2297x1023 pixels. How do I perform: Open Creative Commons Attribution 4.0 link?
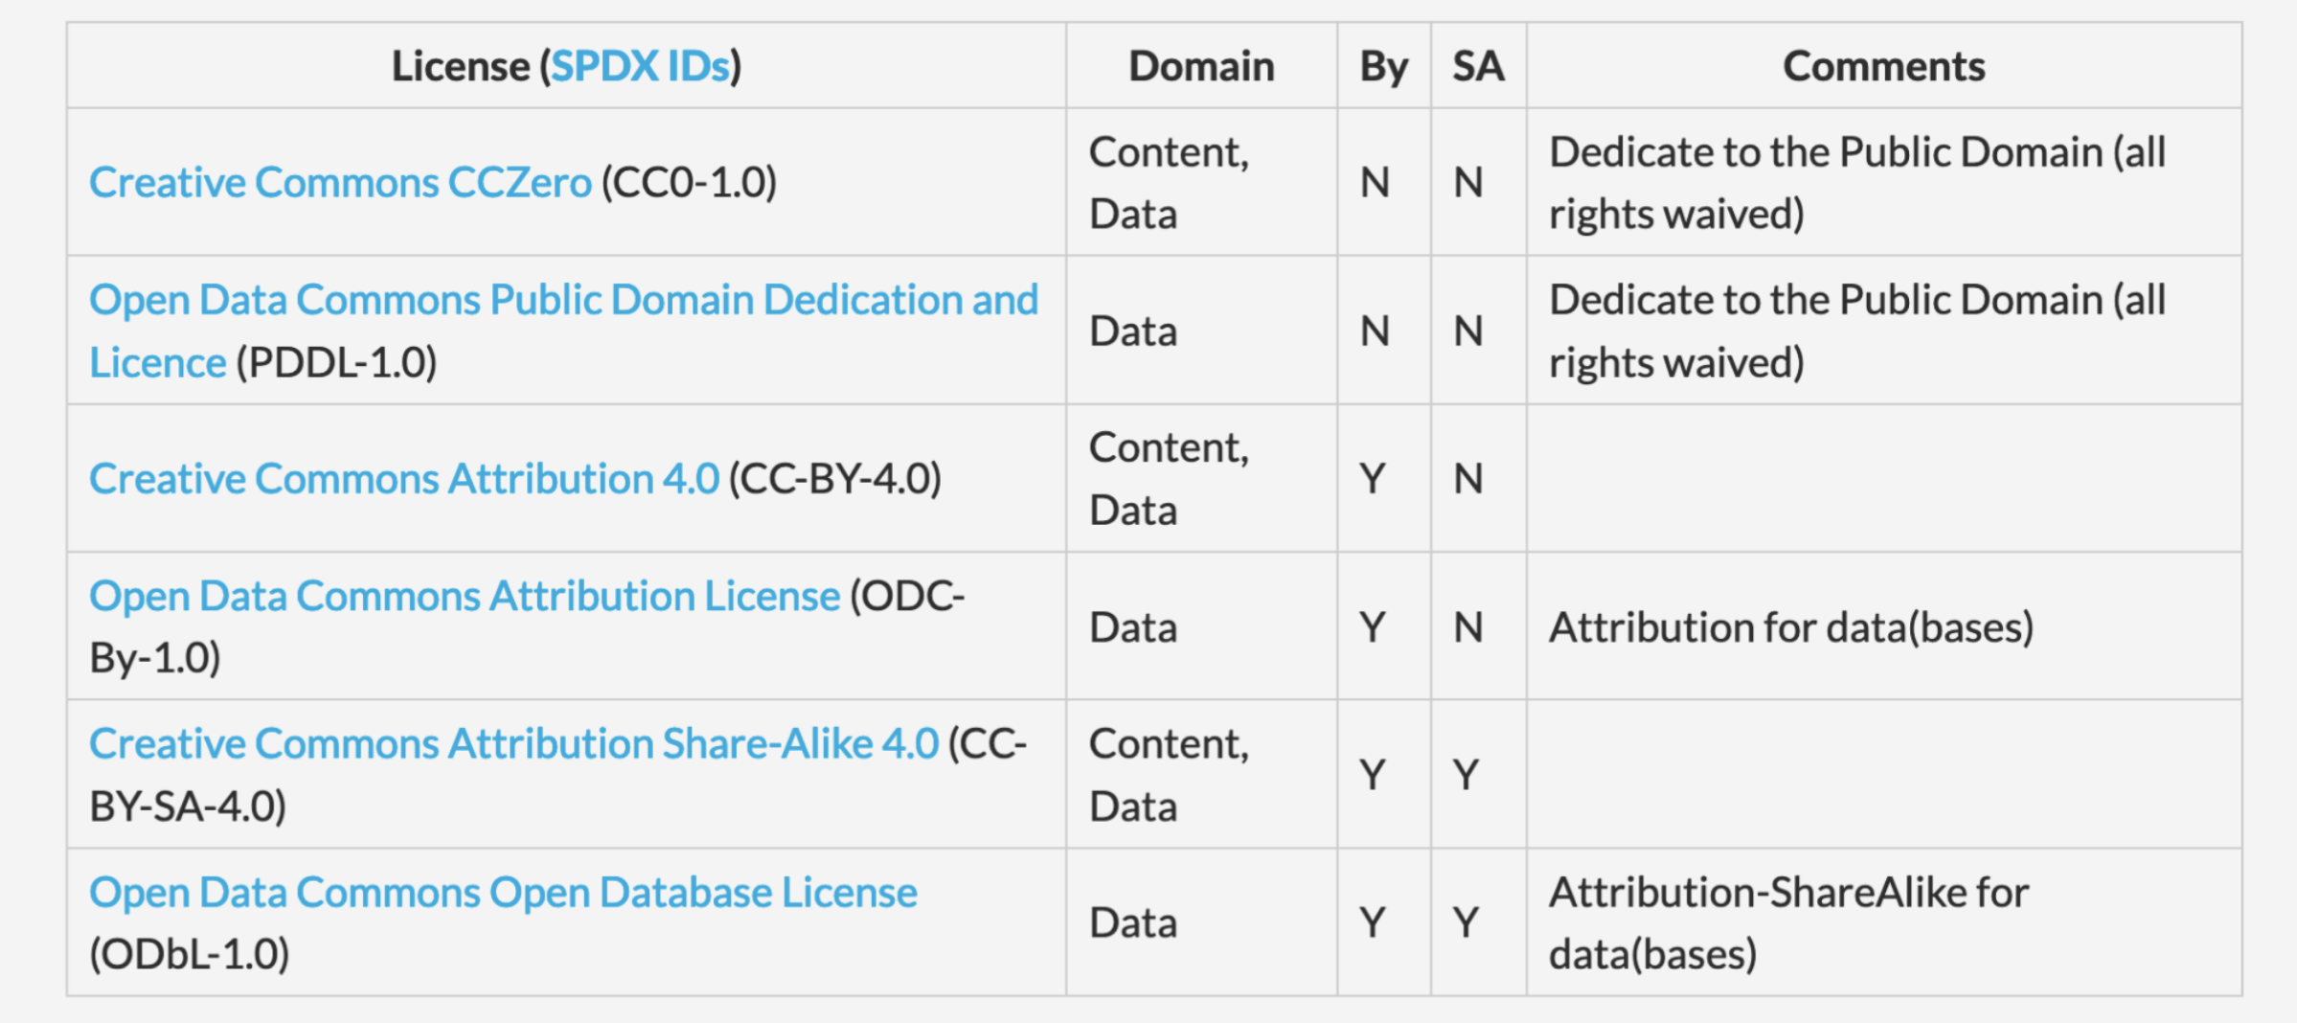coord(403,478)
